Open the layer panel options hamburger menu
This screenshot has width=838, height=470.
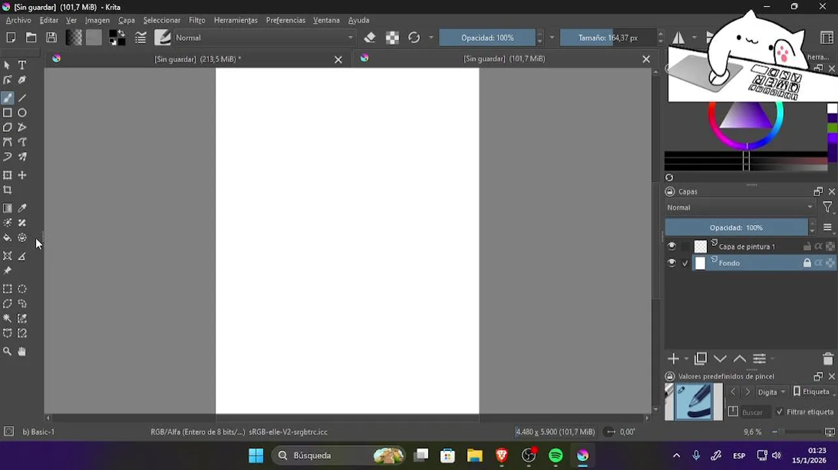828,228
